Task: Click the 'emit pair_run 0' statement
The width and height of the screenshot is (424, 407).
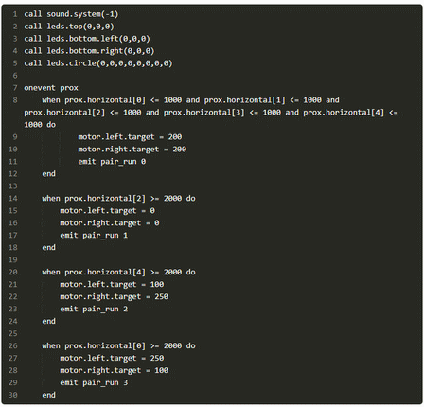Action: pyautogui.click(x=112, y=162)
